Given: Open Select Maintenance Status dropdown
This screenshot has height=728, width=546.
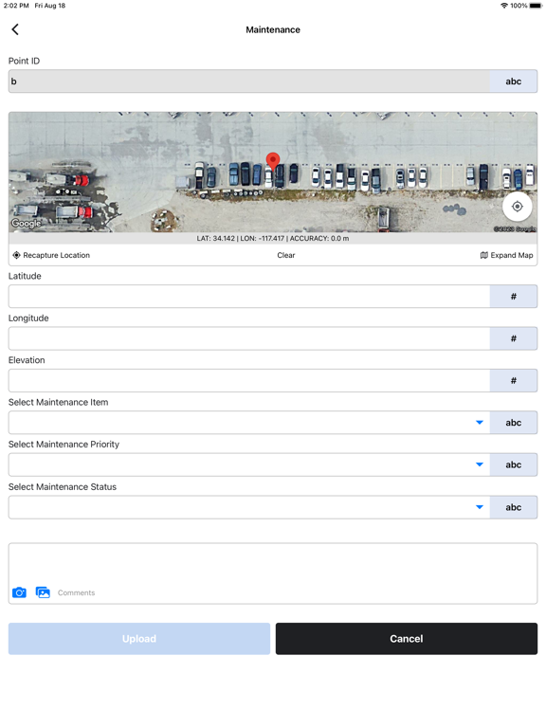Looking at the screenshot, I should pos(249,507).
